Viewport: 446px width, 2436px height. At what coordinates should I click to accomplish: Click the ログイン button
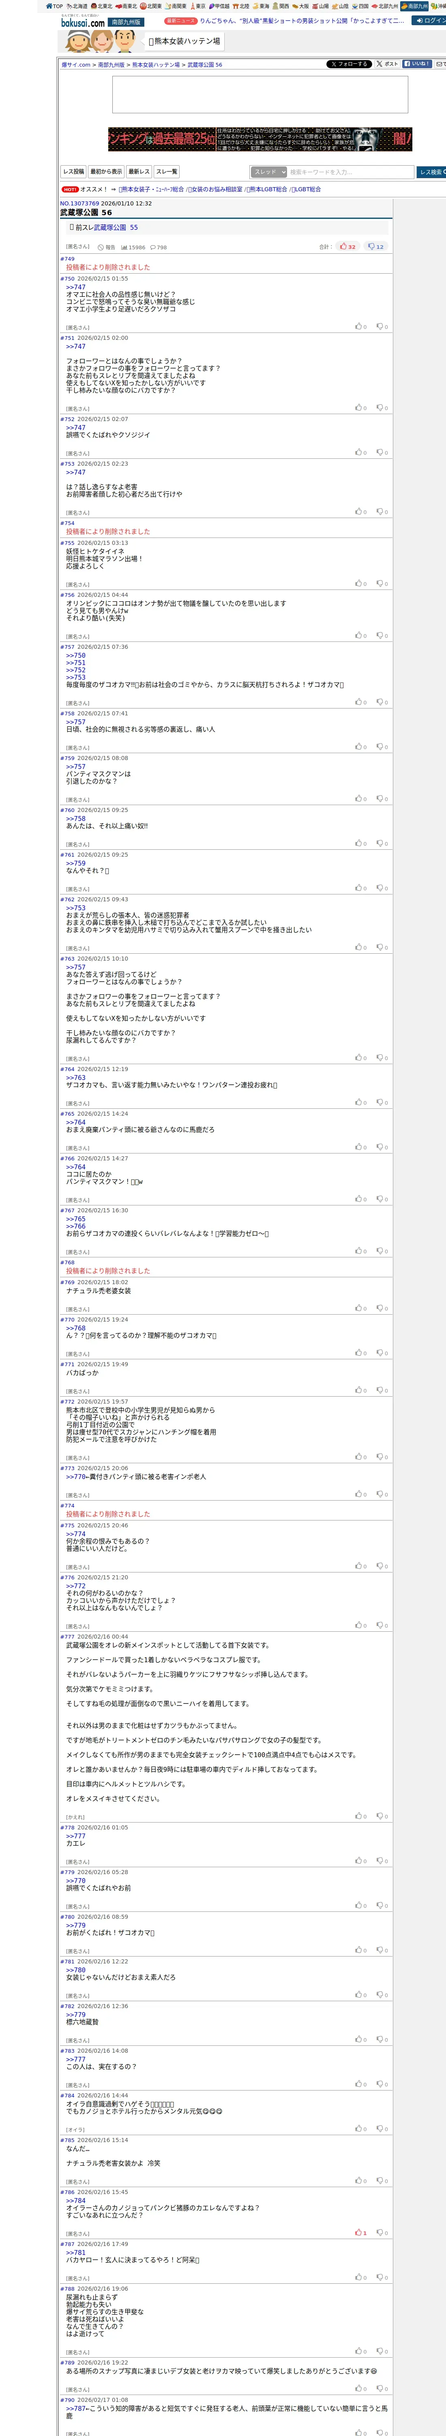tap(430, 20)
